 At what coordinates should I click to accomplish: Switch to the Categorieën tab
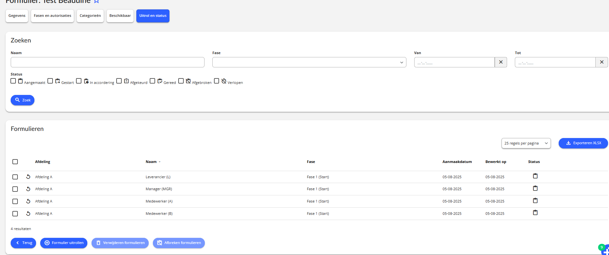[90, 16]
